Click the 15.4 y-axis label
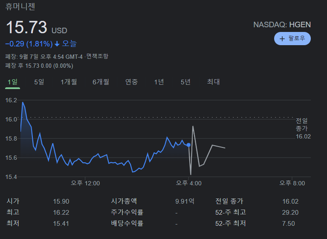Image resolution: width=327 pixels, height=239 pixels. click(11, 177)
